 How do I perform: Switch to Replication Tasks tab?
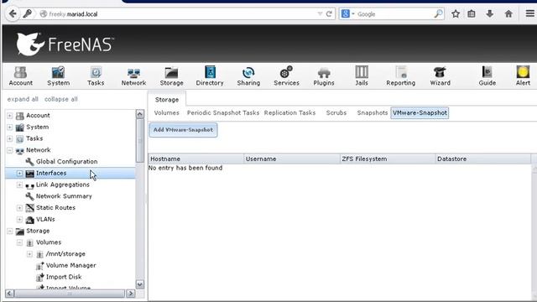(x=289, y=112)
